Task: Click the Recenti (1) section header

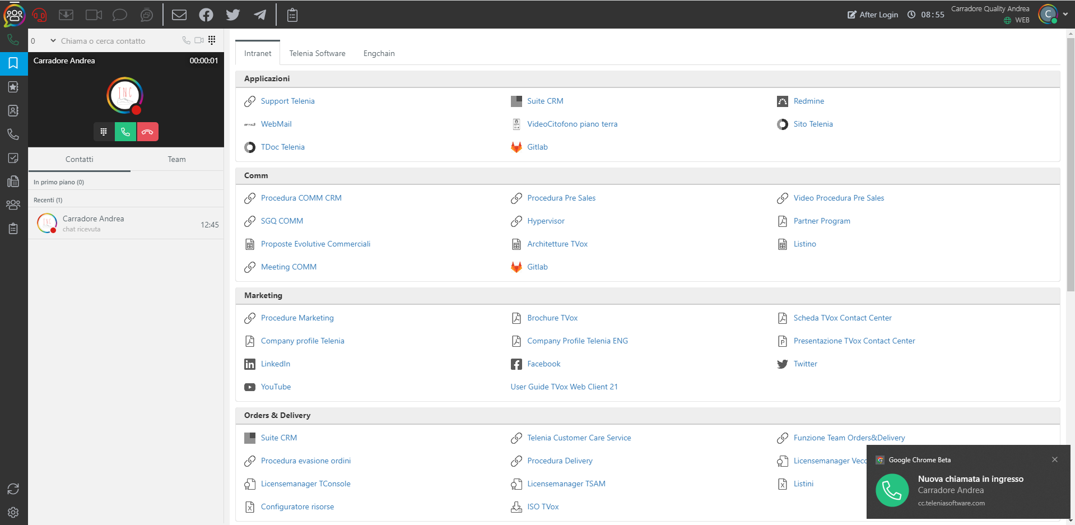Action: pyautogui.click(x=126, y=199)
